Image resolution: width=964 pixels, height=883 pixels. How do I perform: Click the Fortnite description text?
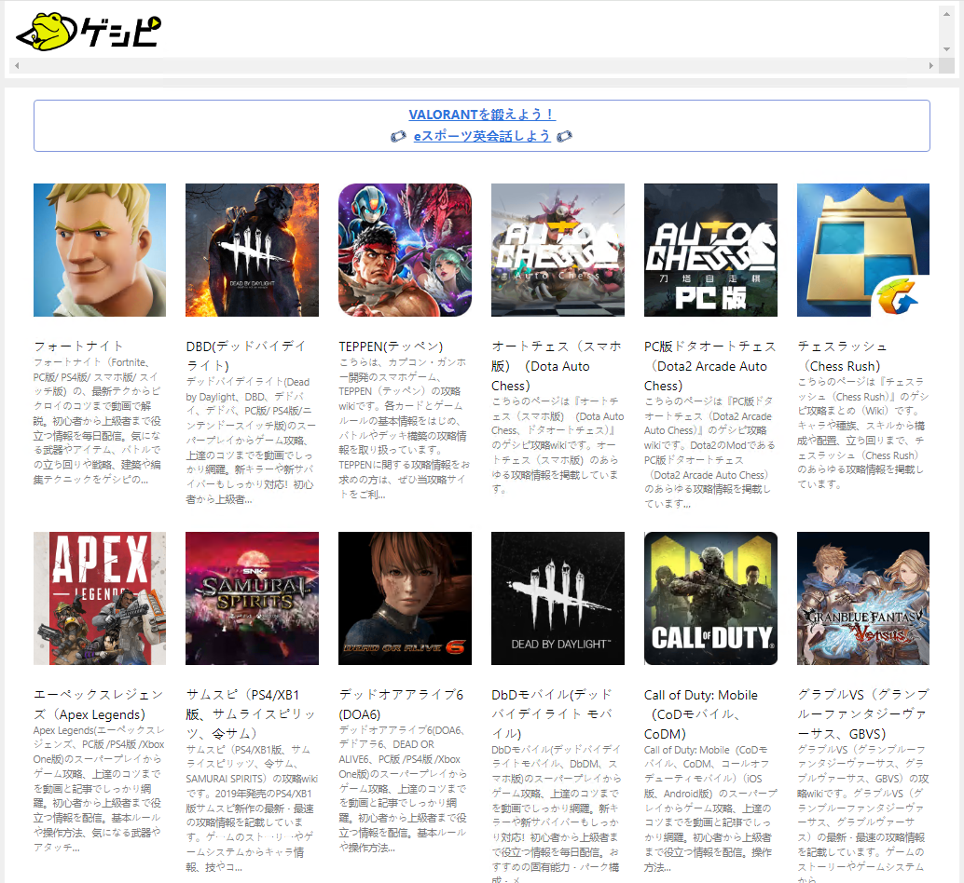[x=98, y=421]
